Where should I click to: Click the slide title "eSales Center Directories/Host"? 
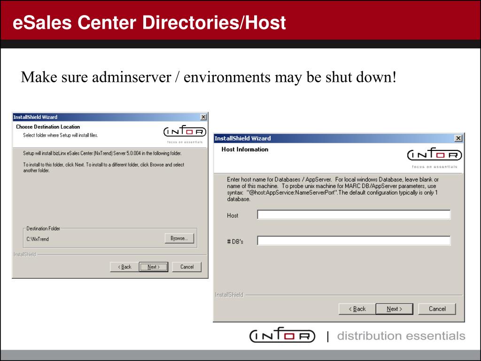tap(149, 23)
